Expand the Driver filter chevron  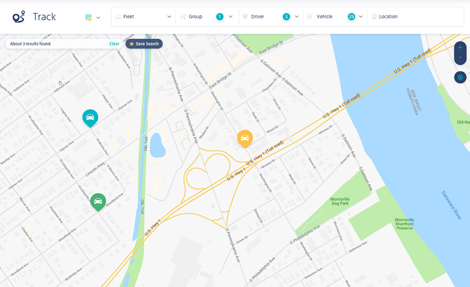[x=297, y=17]
